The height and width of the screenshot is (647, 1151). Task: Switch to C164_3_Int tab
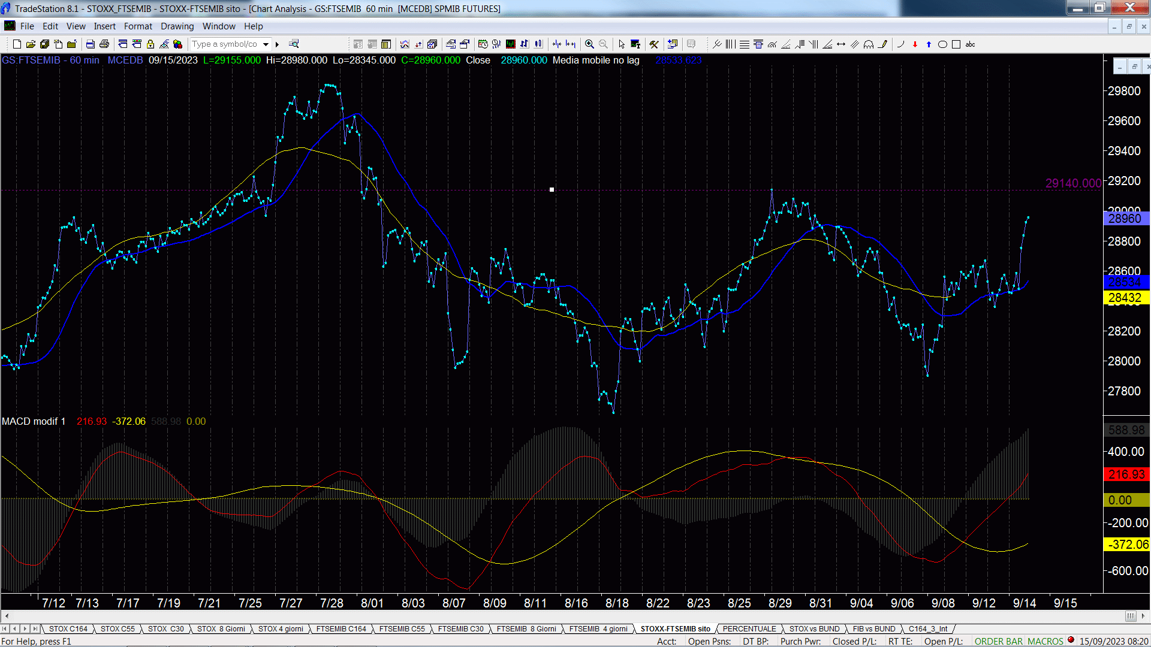point(928,629)
